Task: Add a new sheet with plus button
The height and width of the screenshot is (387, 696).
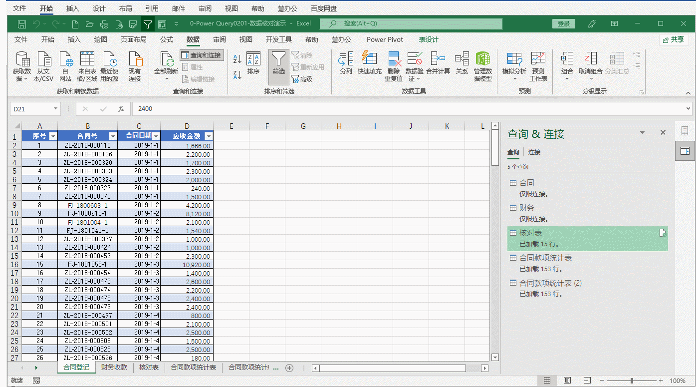Action: pyautogui.click(x=289, y=368)
